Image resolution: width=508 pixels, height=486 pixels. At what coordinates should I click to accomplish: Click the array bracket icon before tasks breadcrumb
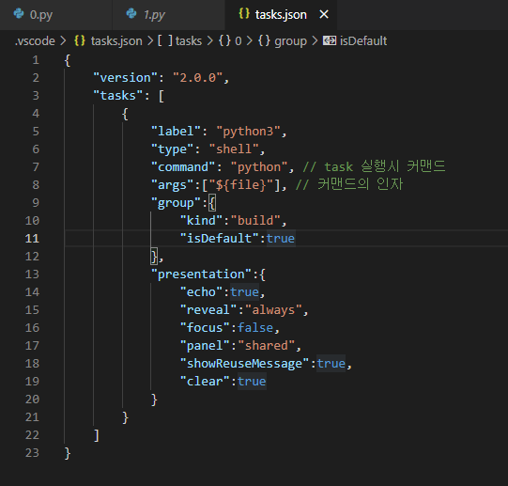[165, 40]
